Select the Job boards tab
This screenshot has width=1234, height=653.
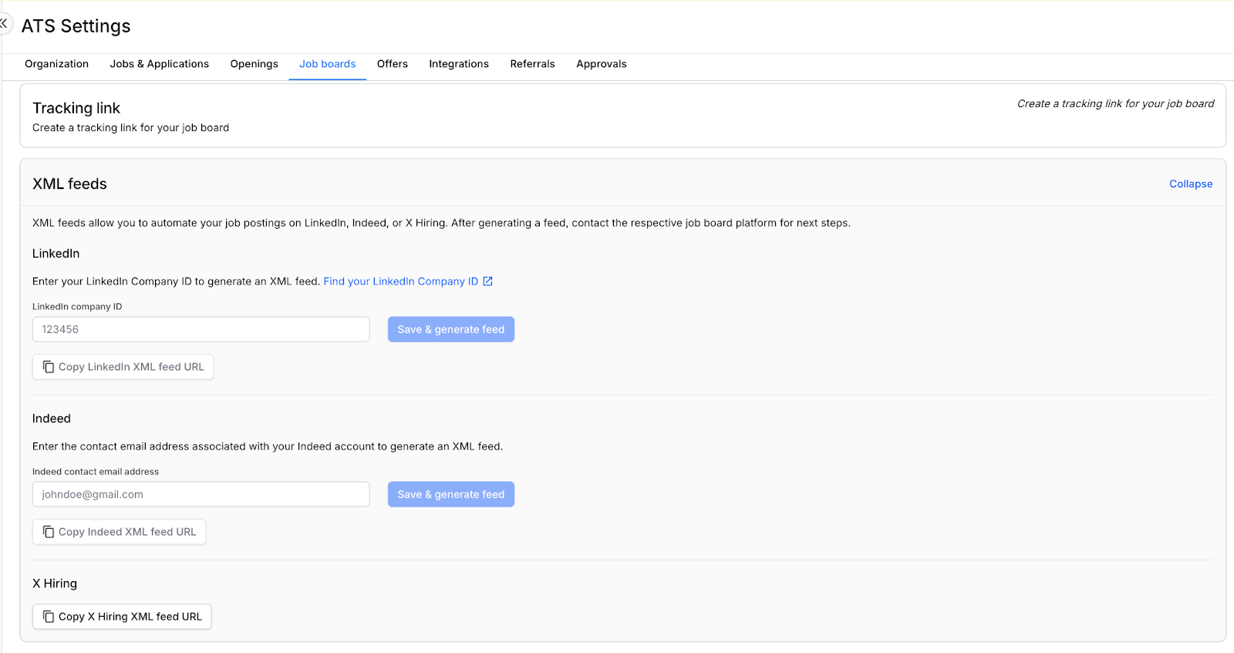coord(327,64)
